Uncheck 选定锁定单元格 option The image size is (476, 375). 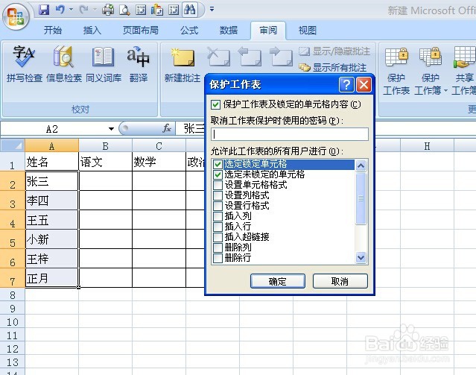coord(218,165)
